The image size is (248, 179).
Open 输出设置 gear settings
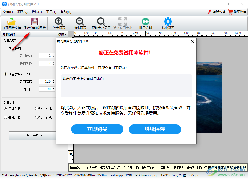(168, 21)
